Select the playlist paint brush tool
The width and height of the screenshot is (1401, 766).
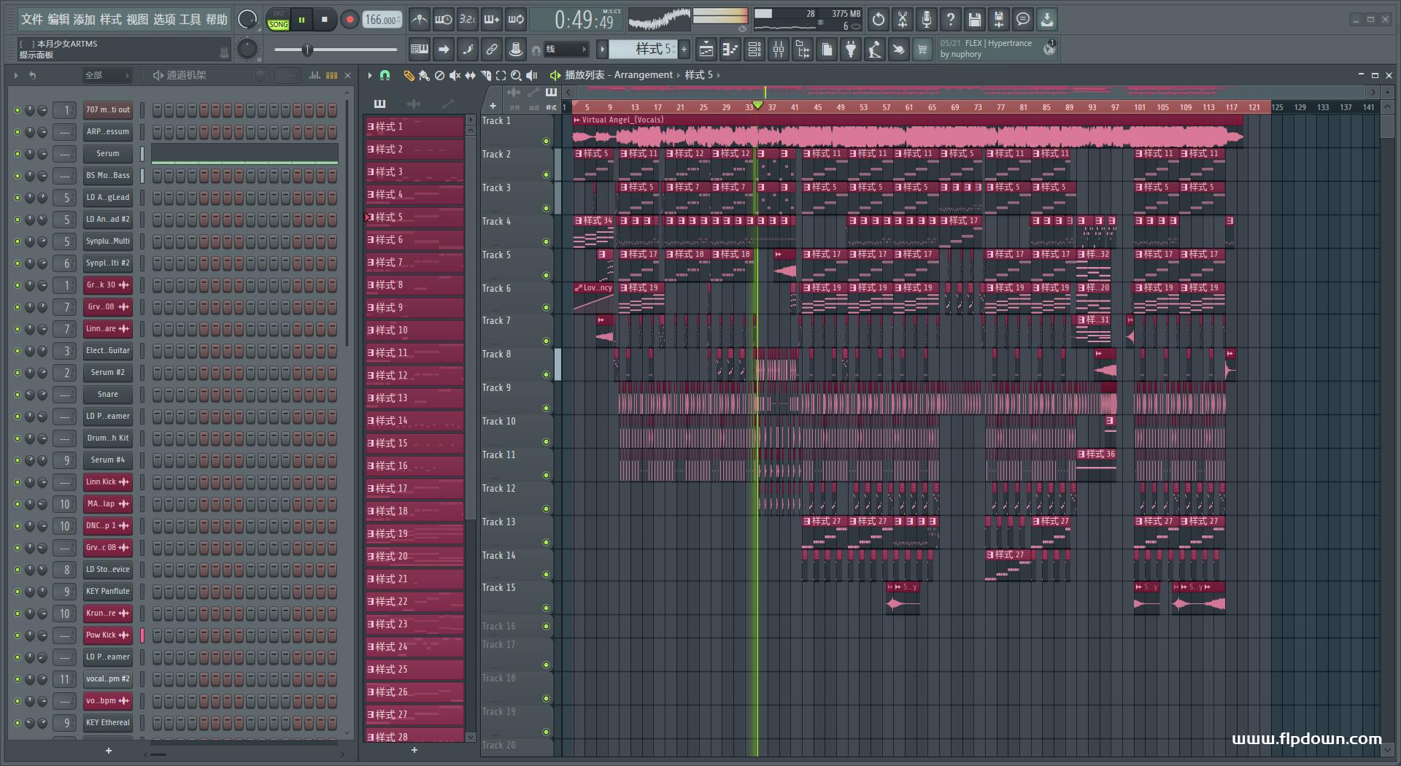[x=424, y=75]
